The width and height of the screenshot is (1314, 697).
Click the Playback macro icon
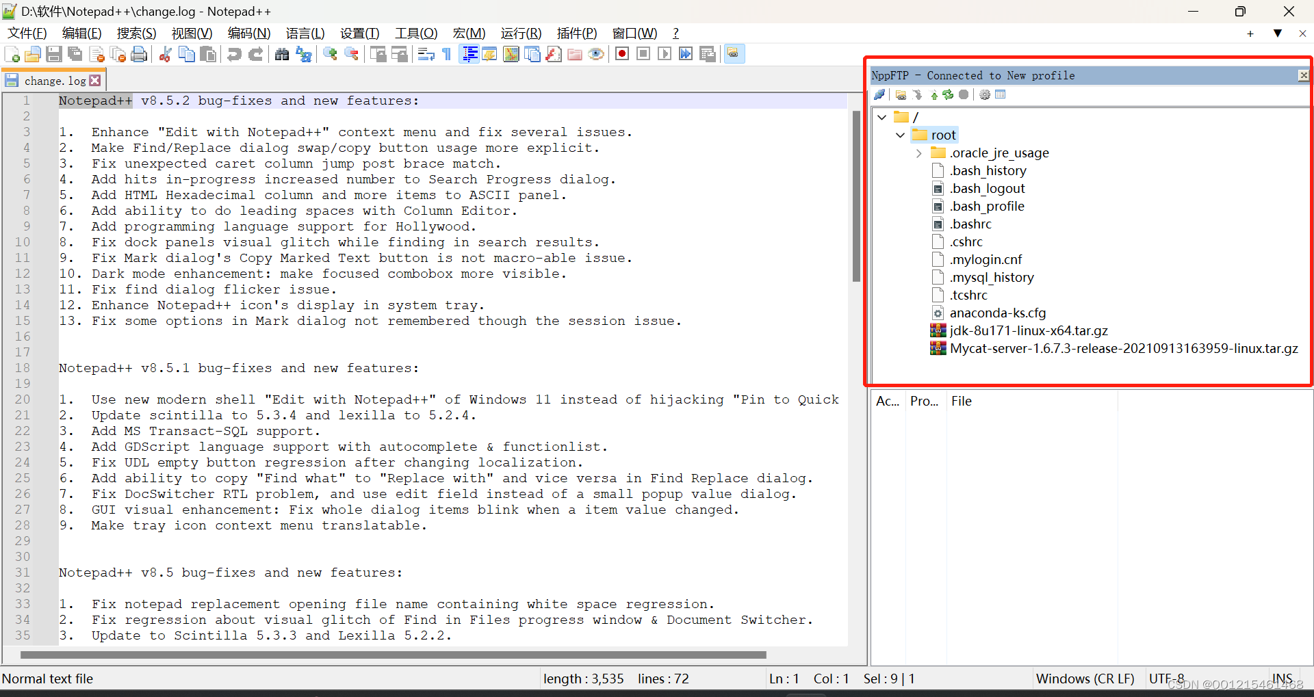click(665, 54)
